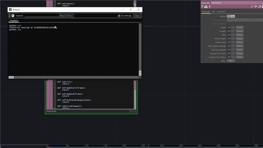Toggle the Active parameter switch

point(231,16)
